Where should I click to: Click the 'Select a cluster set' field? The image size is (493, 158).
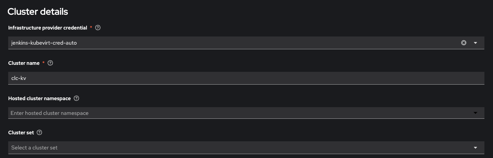234,148
